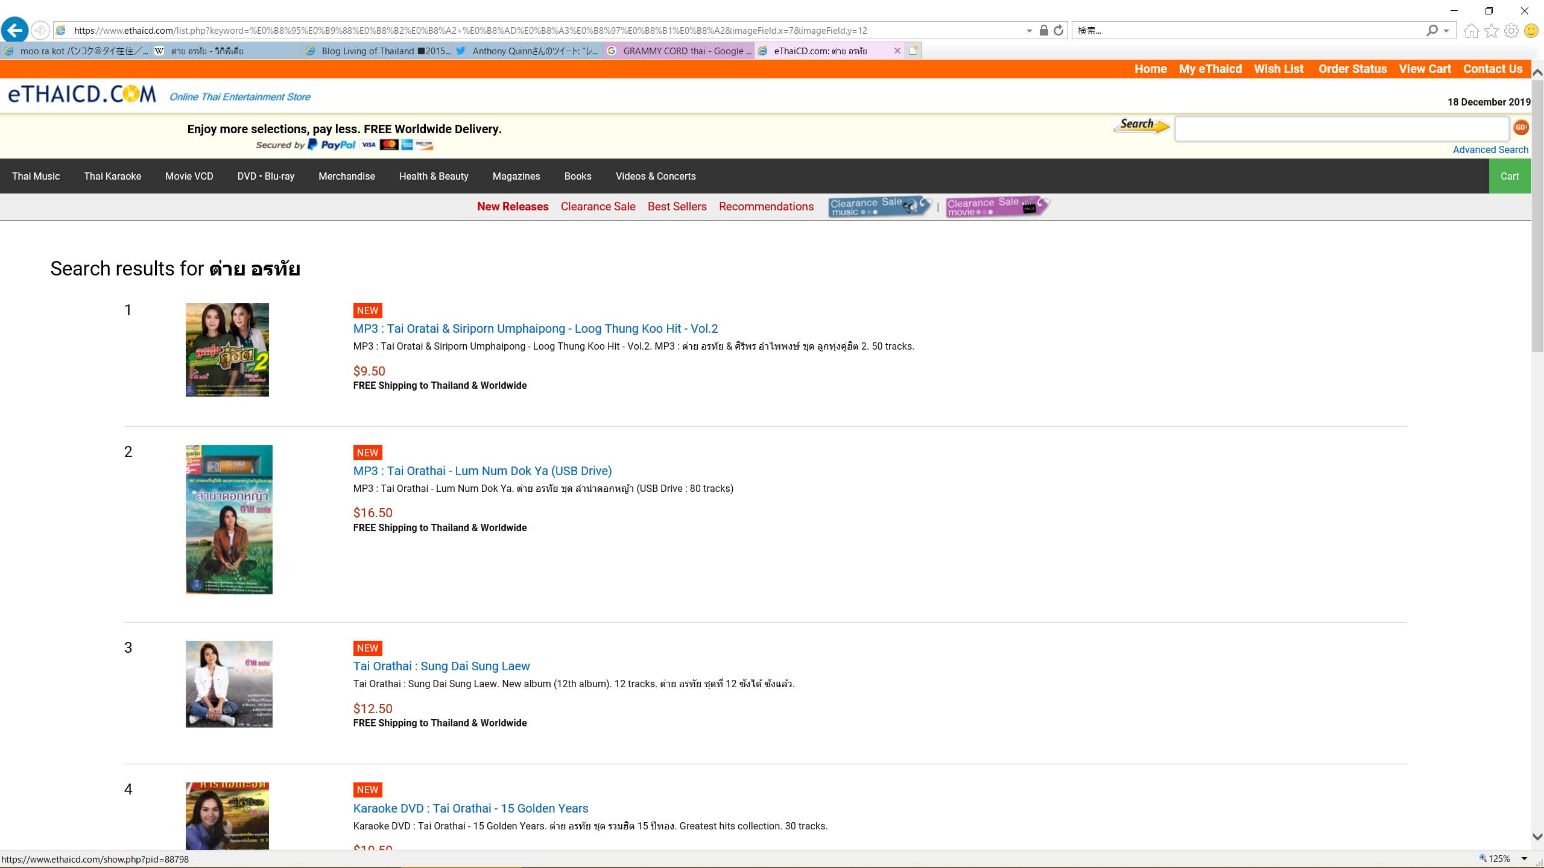
Task: Open Books menu
Action: click(578, 176)
